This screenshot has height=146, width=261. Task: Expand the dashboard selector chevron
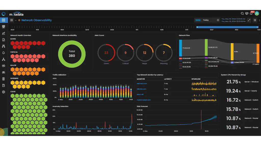pos(16,20)
